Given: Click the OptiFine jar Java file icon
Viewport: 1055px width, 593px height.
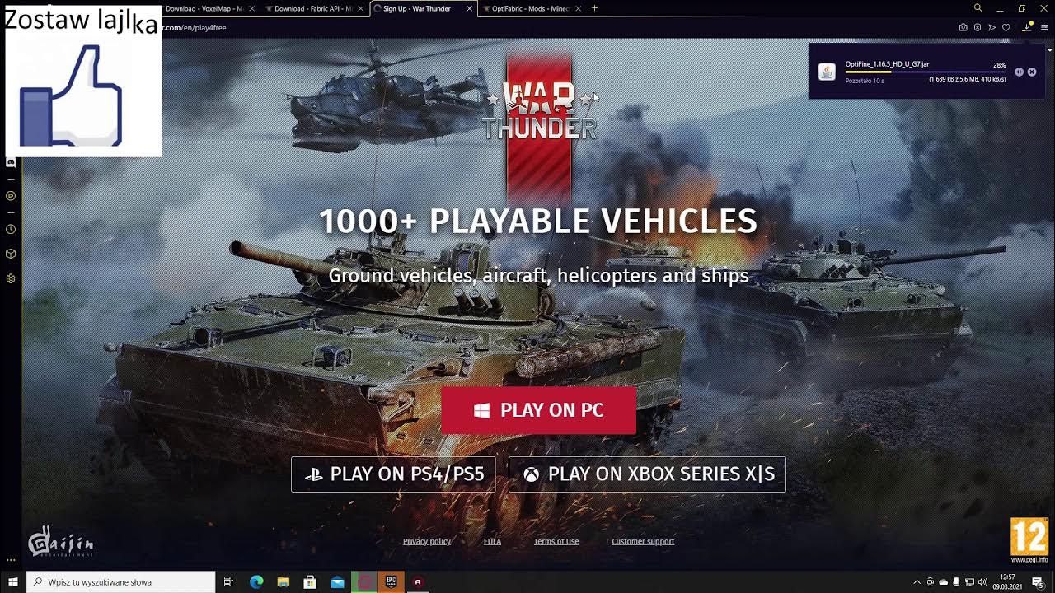Looking at the screenshot, I should (x=827, y=72).
